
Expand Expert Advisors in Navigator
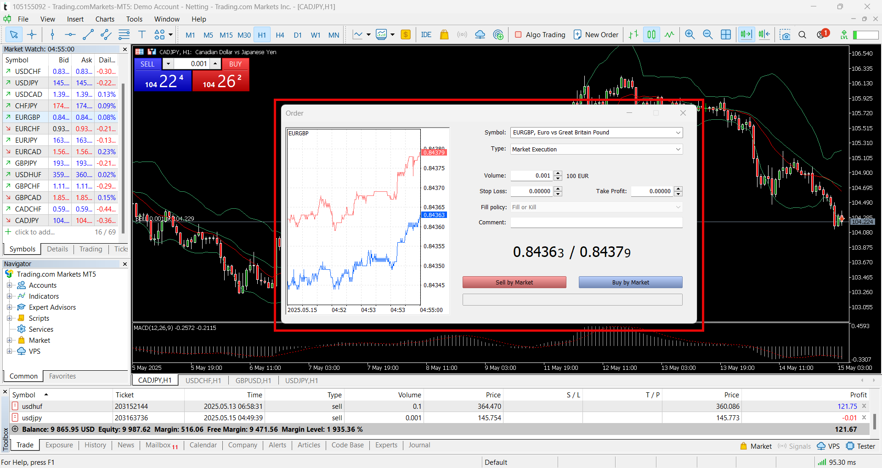(x=9, y=307)
